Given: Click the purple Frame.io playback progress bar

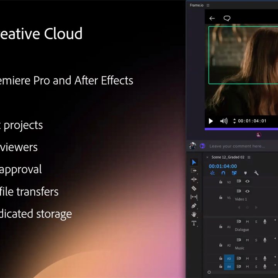Looking at the screenshot, I should 241,129.
